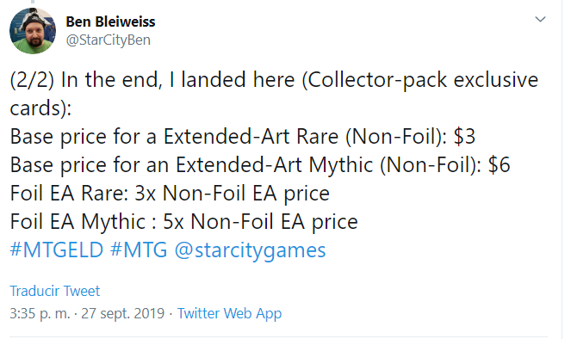This screenshot has width=571, height=339.
Task: Click the Twitter Web App source link
Action: point(229,313)
